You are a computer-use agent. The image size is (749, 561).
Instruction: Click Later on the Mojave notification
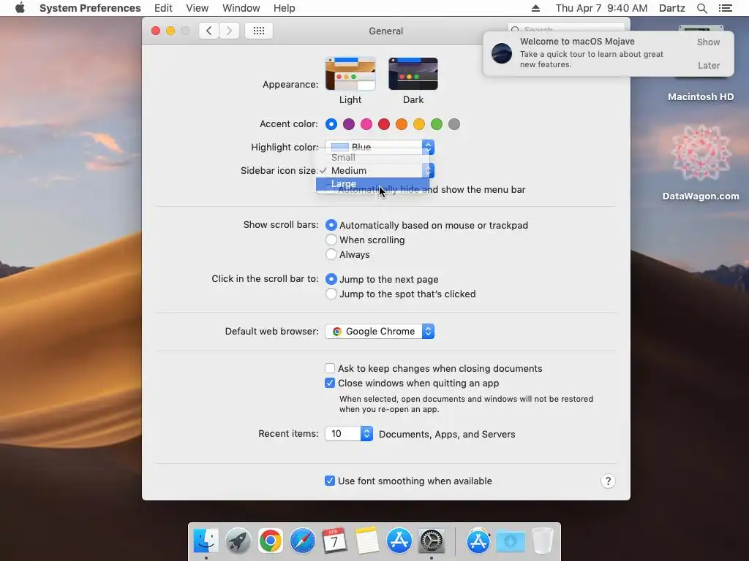click(x=708, y=65)
